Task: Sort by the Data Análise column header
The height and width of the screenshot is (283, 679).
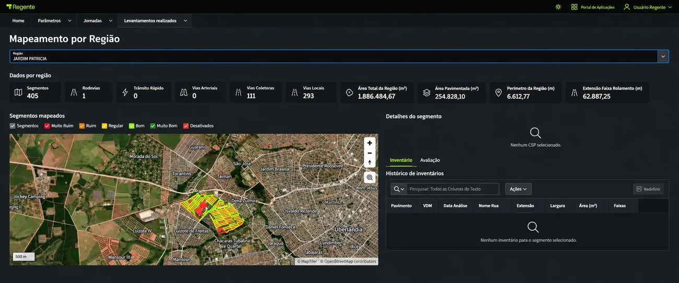Action: (455, 206)
